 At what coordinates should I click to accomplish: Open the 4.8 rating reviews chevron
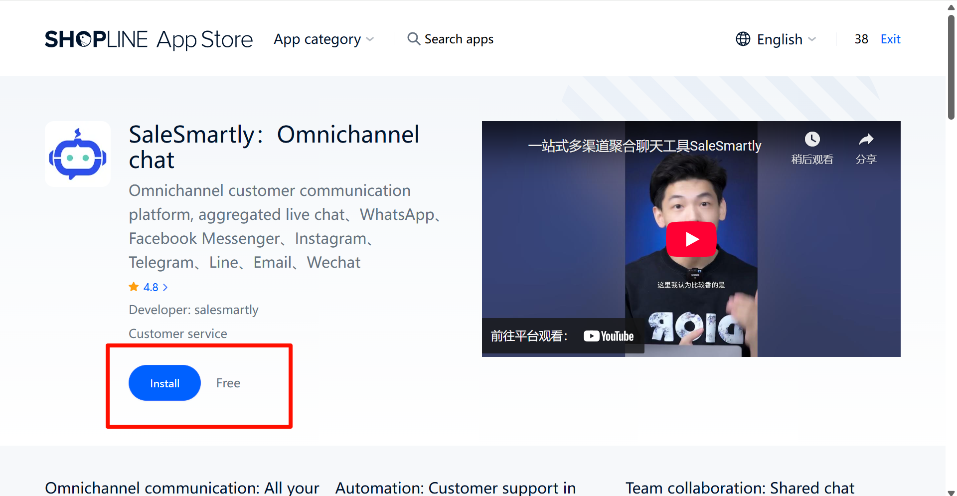click(165, 288)
